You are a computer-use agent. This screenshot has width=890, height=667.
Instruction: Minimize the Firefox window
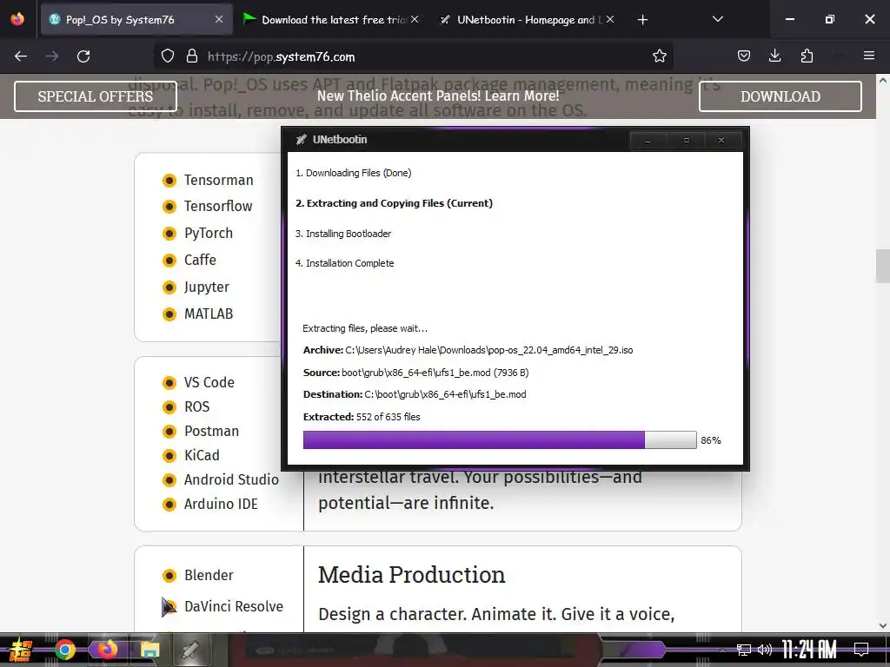point(789,19)
